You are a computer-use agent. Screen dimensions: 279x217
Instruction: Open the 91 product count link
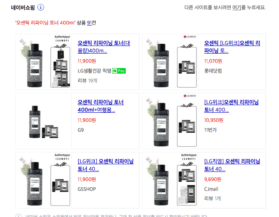[89, 23]
